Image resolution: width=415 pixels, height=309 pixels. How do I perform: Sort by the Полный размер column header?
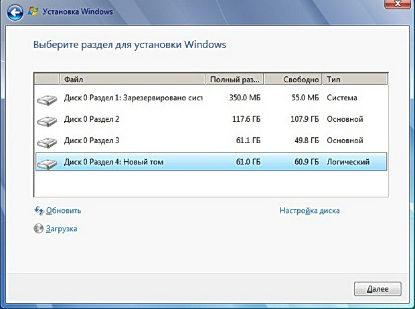pyautogui.click(x=235, y=80)
